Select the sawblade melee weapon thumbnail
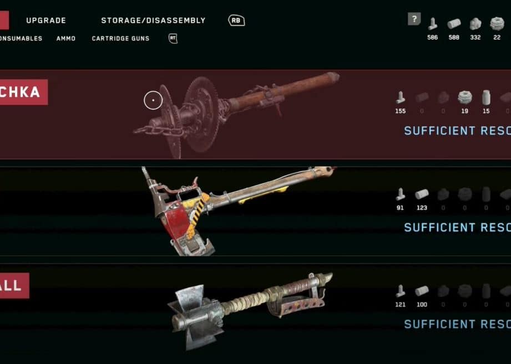 (x=236, y=115)
